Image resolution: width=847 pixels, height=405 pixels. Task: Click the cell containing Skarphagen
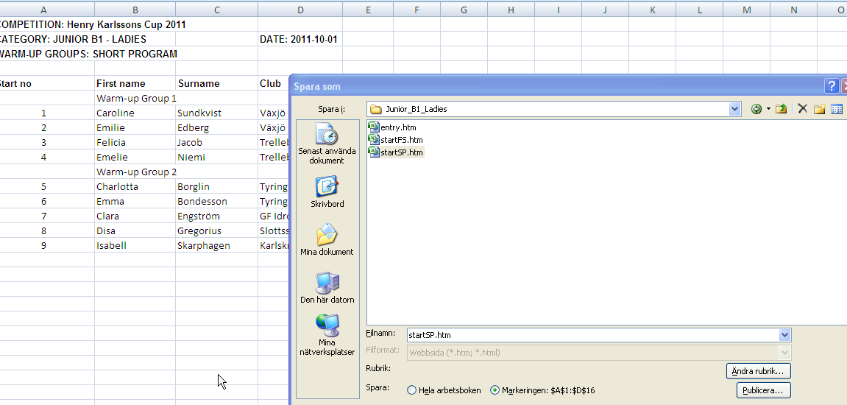(x=216, y=245)
